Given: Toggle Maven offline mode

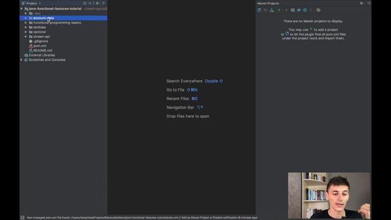Looking at the screenshot, I should click(299, 10).
